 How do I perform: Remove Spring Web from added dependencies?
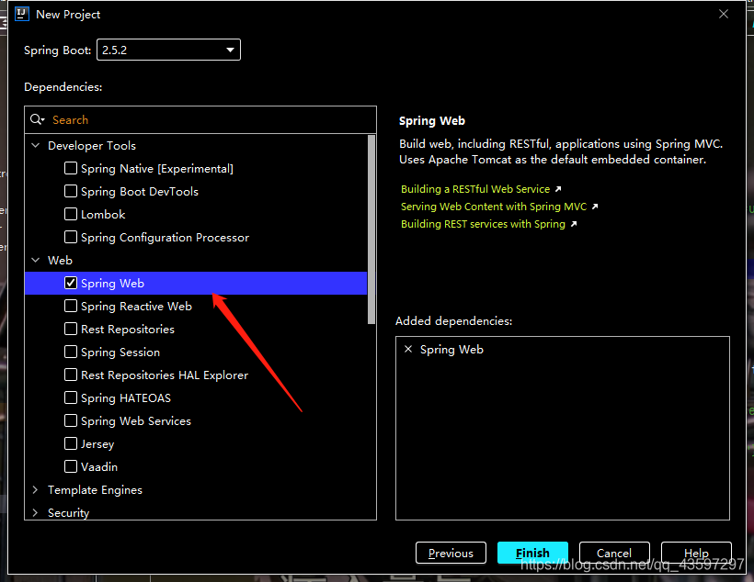408,349
